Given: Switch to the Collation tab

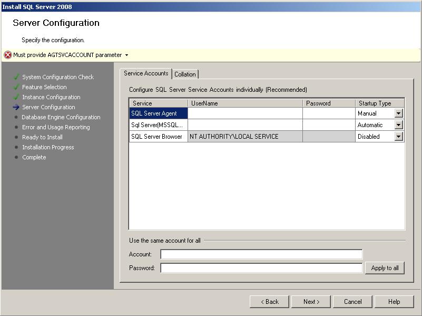Looking at the screenshot, I should (185, 74).
